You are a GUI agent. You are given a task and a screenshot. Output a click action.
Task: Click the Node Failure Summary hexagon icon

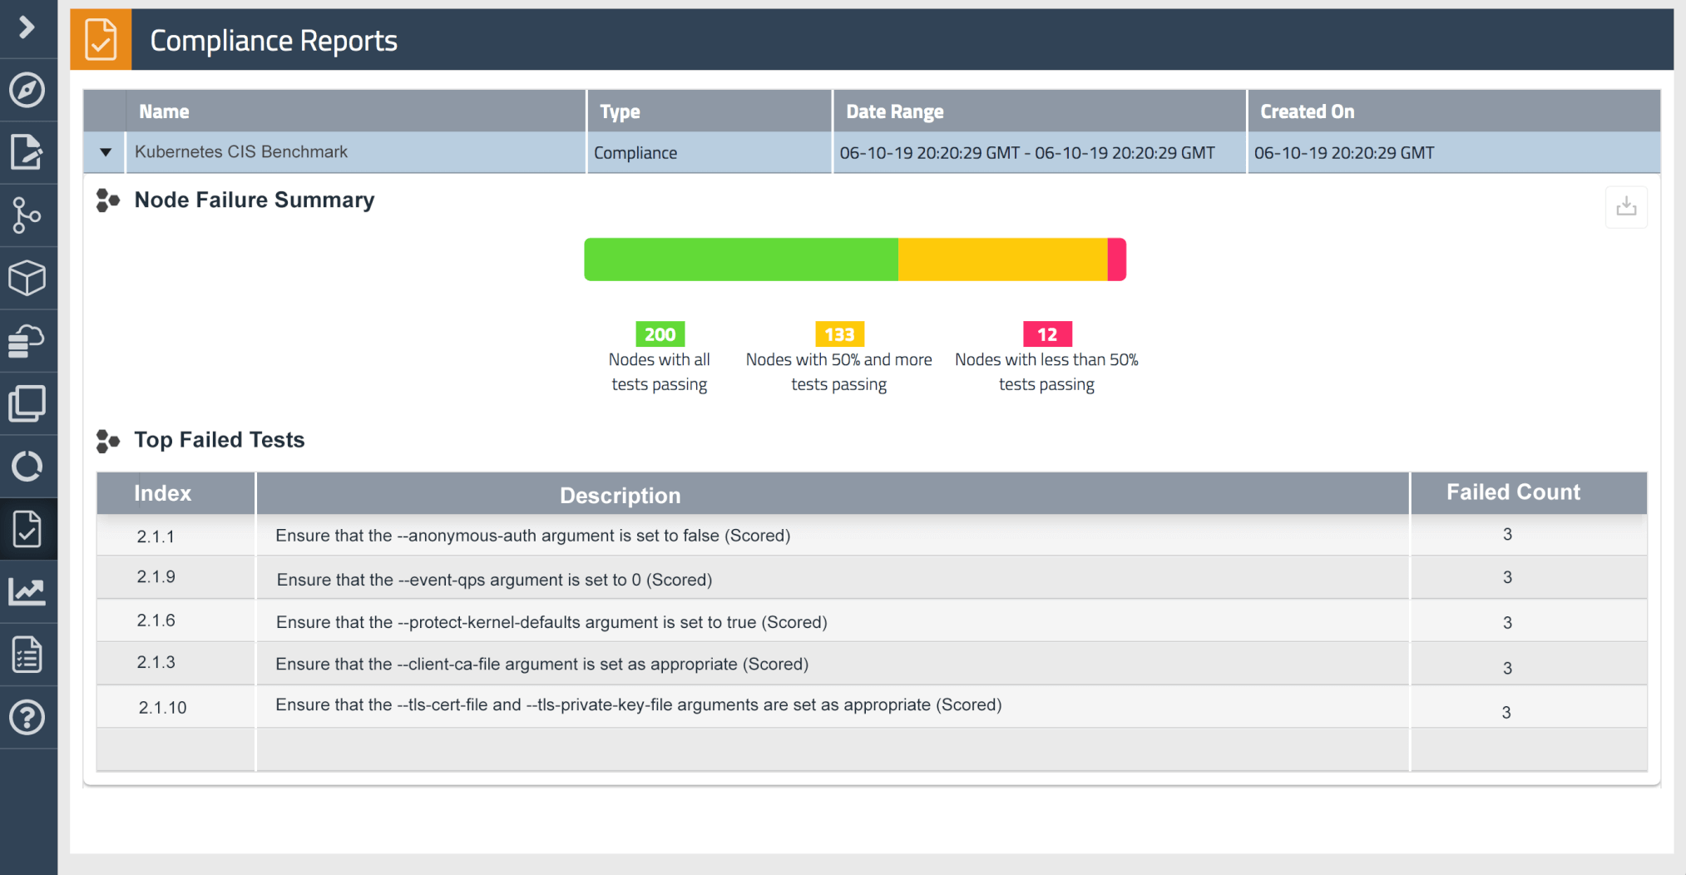[107, 200]
